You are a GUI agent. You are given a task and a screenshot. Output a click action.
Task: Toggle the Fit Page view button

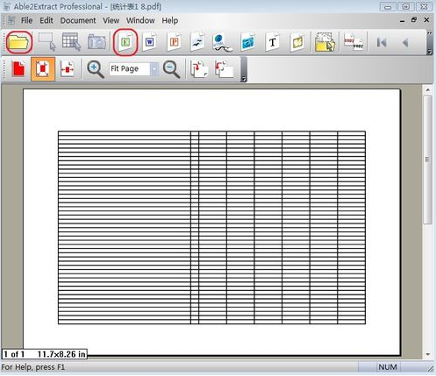coord(43,69)
